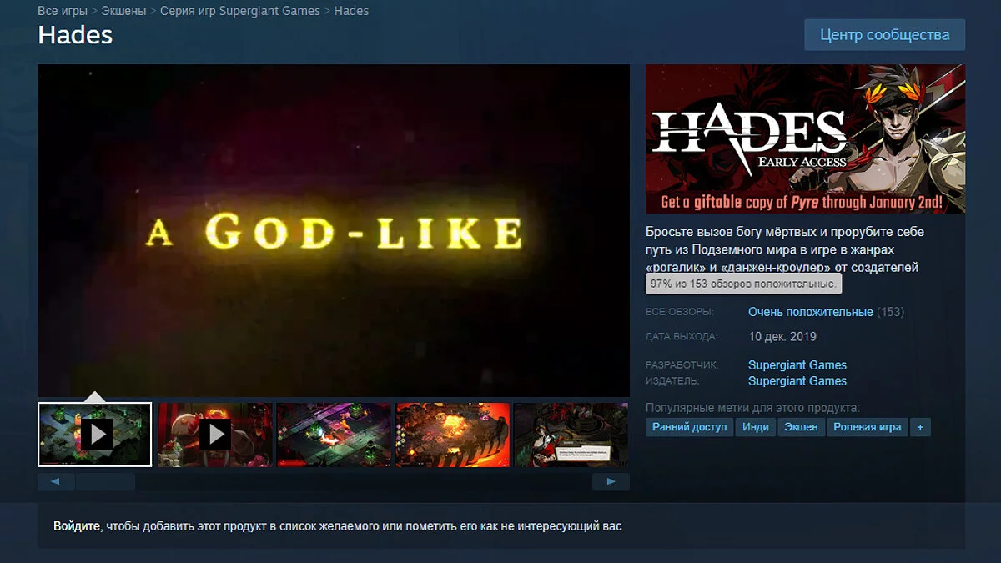Click the thumbnail strip scrollbar handle
Screen dimensions: 1001x563
click(x=105, y=481)
